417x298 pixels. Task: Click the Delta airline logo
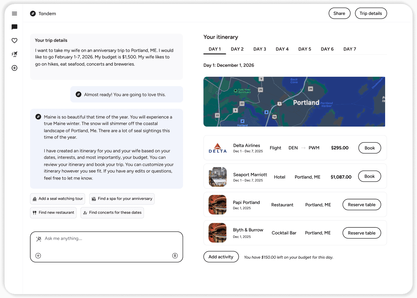(218, 148)
